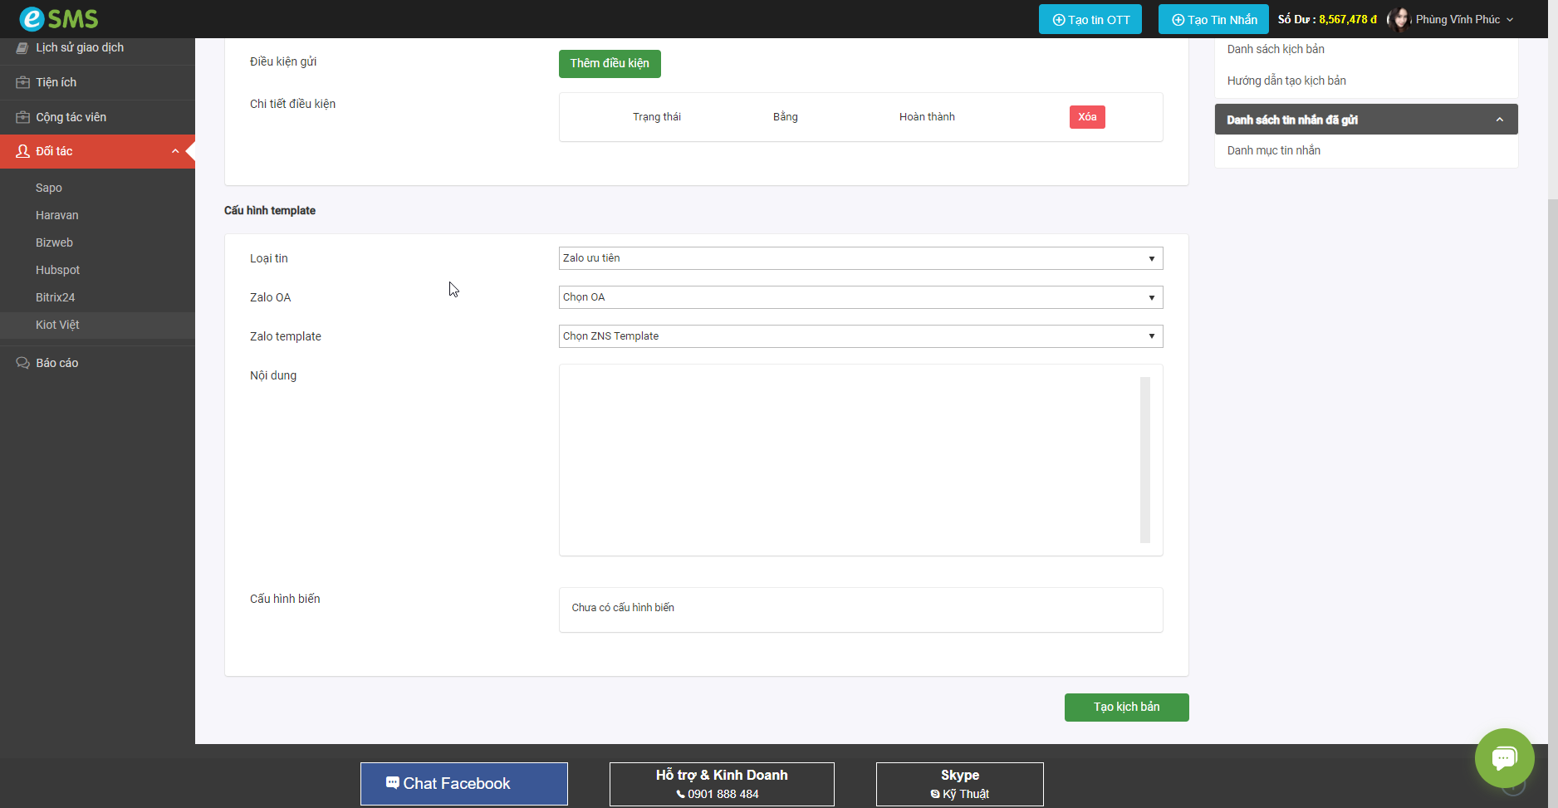The image size is (1558, 808).
Task: Open the Chọn OA dropdown
Action: tap(860, 297)
